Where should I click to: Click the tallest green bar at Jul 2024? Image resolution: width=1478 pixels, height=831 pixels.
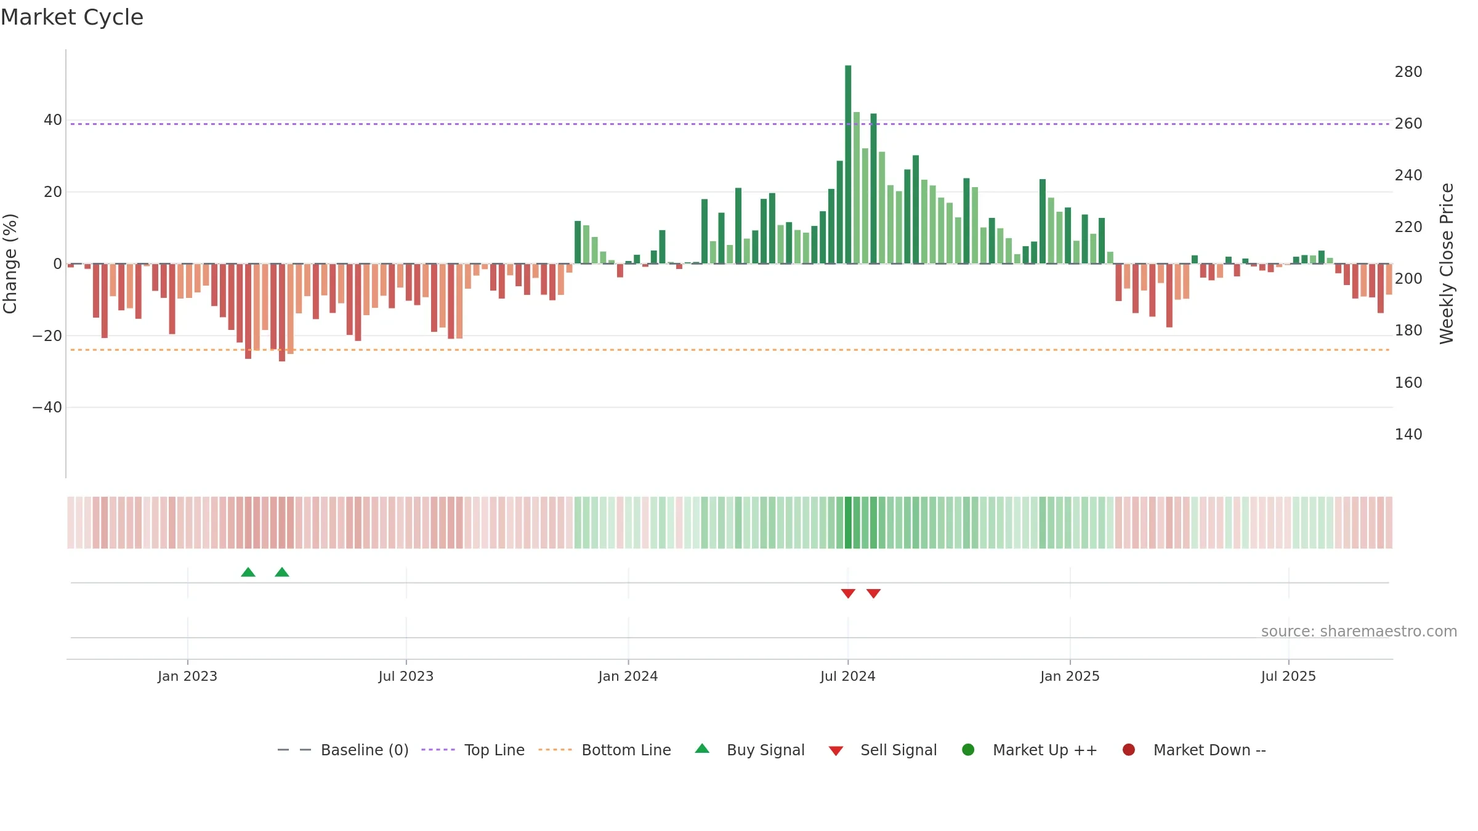(848, 164)
